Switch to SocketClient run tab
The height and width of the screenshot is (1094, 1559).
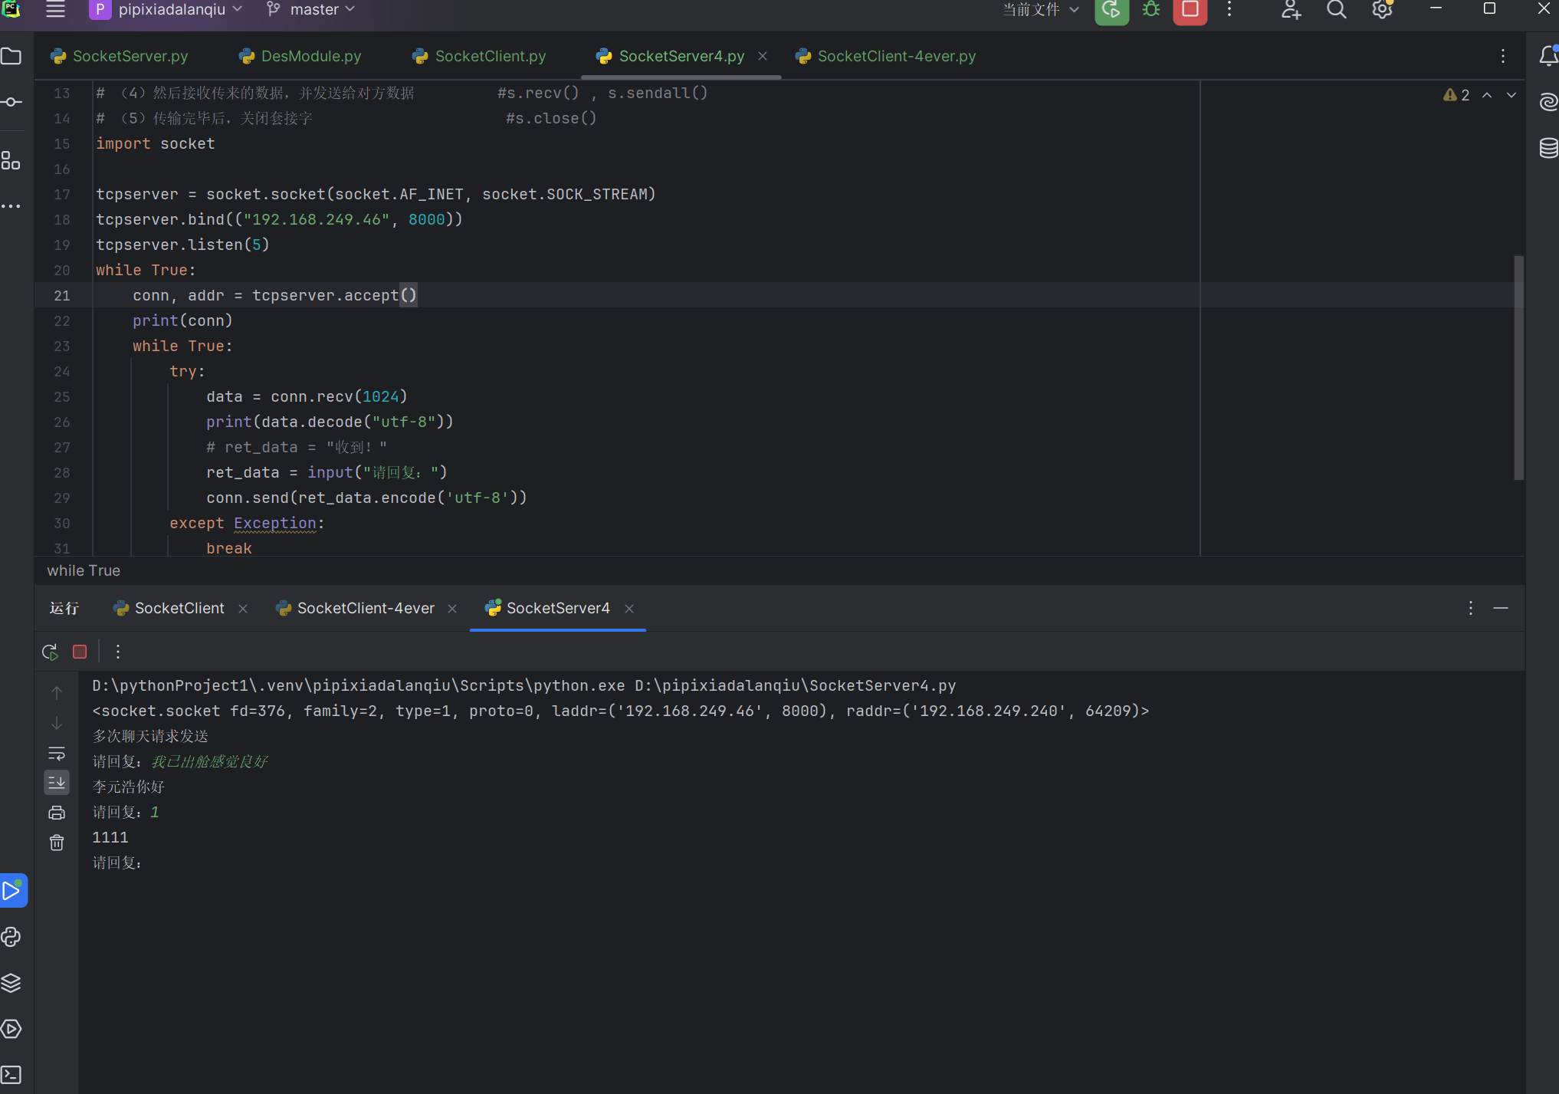point(169,608)
